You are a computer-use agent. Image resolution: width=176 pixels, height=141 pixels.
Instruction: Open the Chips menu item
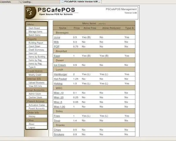(57, 130)
